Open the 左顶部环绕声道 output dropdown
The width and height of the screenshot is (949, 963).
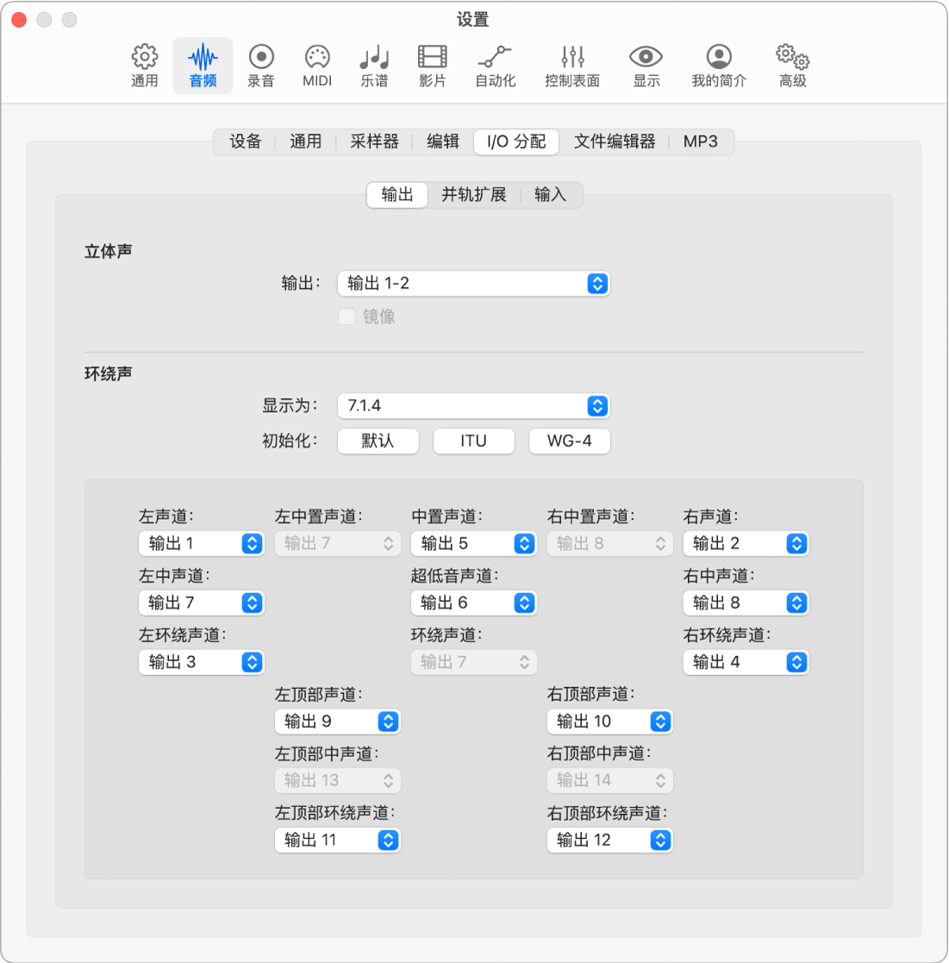tap(338, 841)
